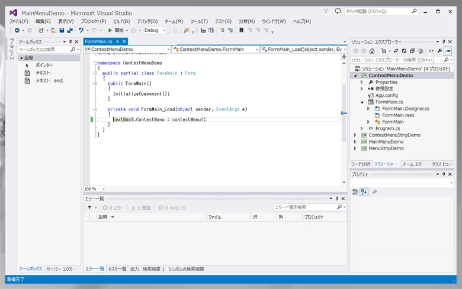Toggle Preview Selected Items in Solution Explorer
The width and height of the screenshot is (462, 289).
448,51
